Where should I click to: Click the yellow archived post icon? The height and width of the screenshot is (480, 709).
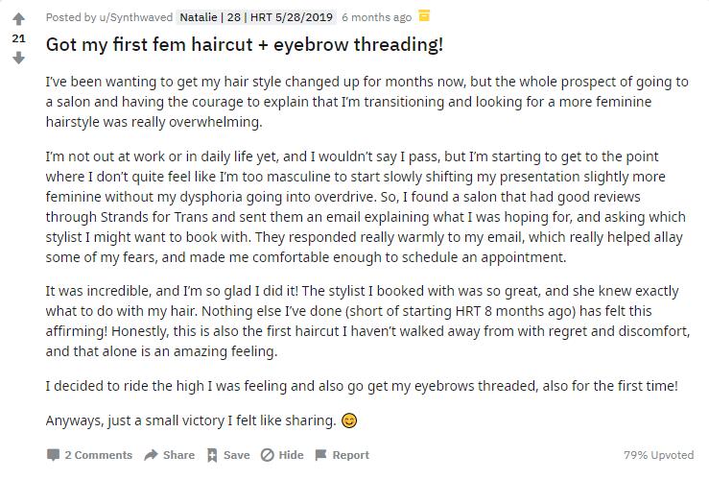[x=424, y=15]
